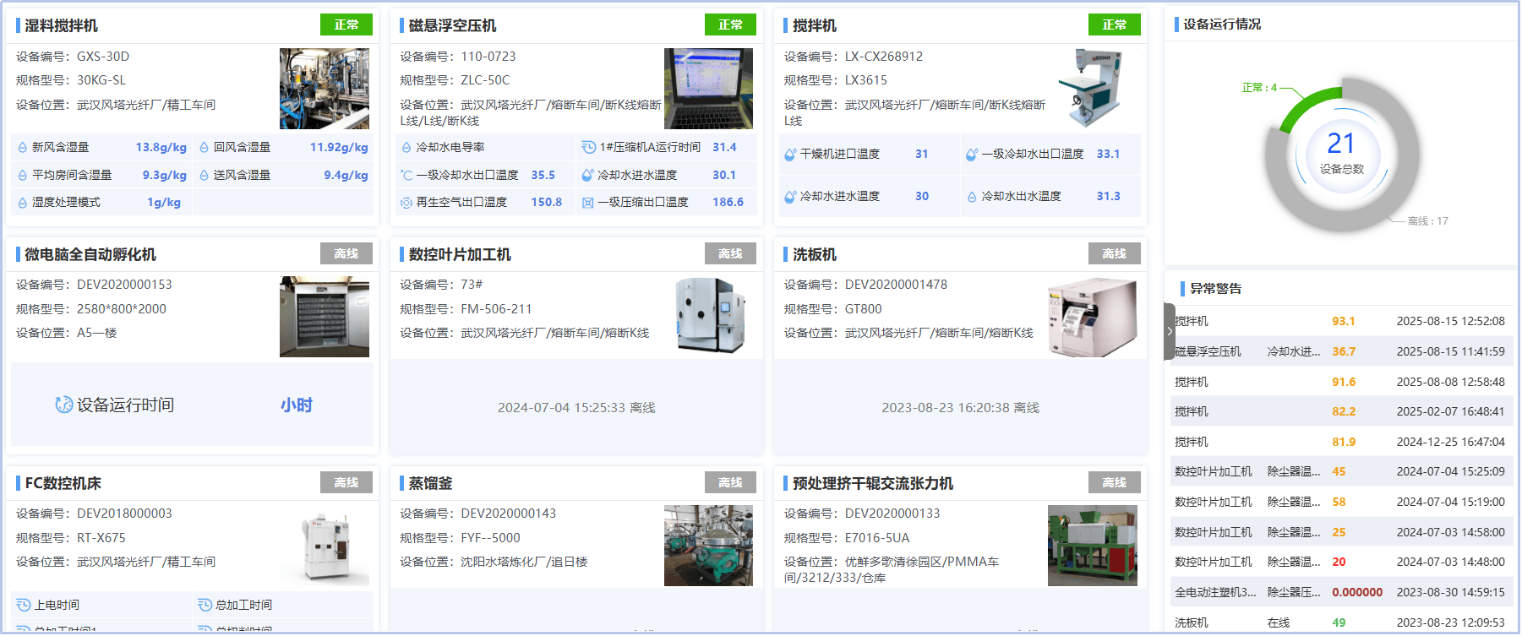Click the 离线 badge on 洗板机 card

(1115, 254)
